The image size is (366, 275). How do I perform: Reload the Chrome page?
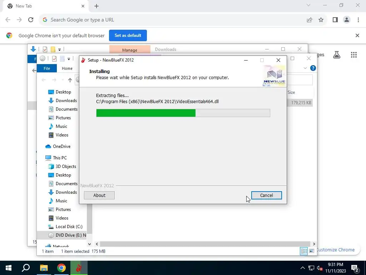click(x=31, y=20)
